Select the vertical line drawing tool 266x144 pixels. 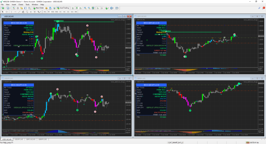[11, 12]
